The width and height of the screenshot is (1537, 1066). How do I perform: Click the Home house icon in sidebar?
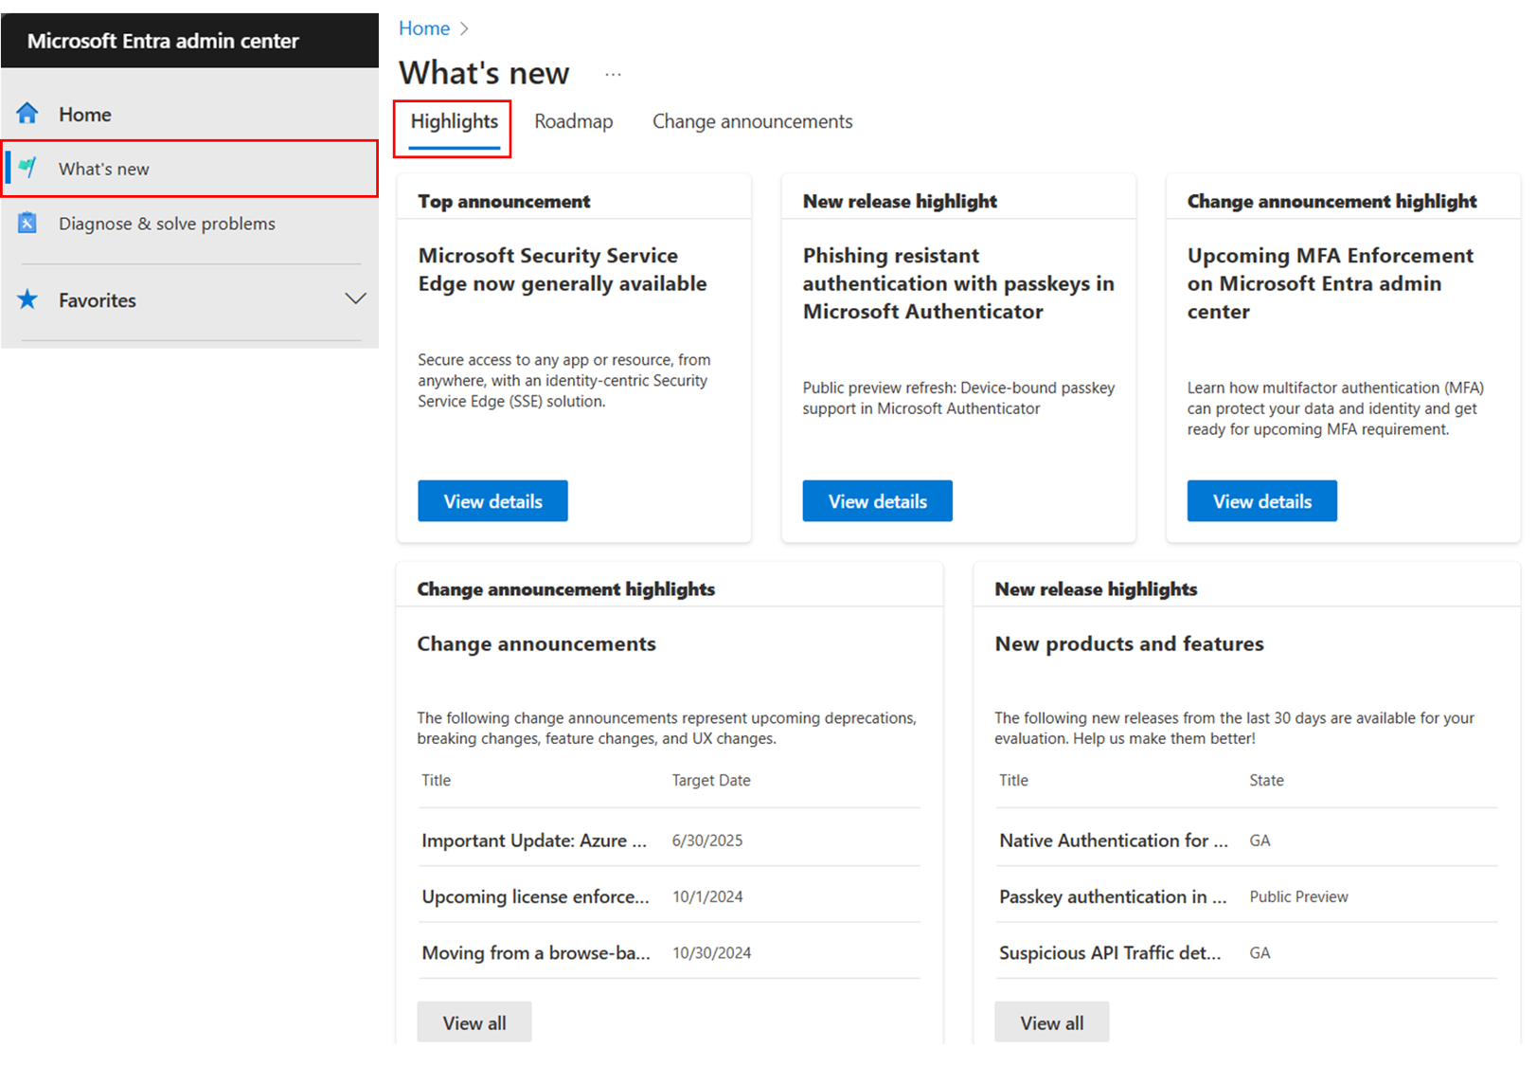tap(27, 114)
